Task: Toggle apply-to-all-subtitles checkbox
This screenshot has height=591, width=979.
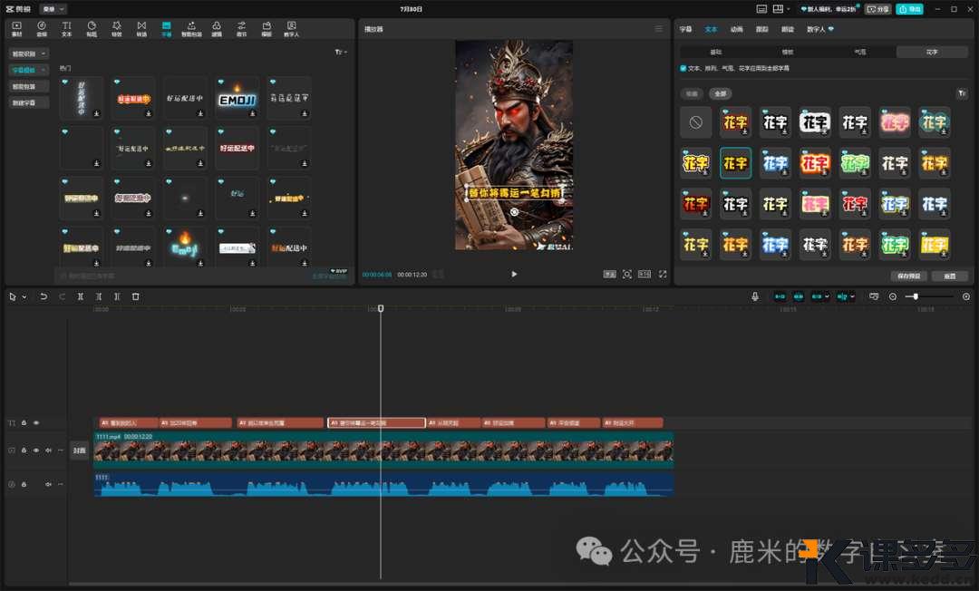Action: [x=683, y=68]
